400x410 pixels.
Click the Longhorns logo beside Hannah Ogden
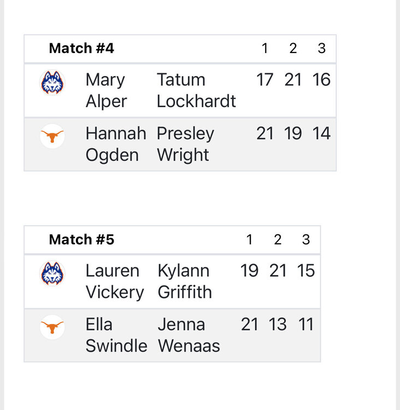(52, 136)
